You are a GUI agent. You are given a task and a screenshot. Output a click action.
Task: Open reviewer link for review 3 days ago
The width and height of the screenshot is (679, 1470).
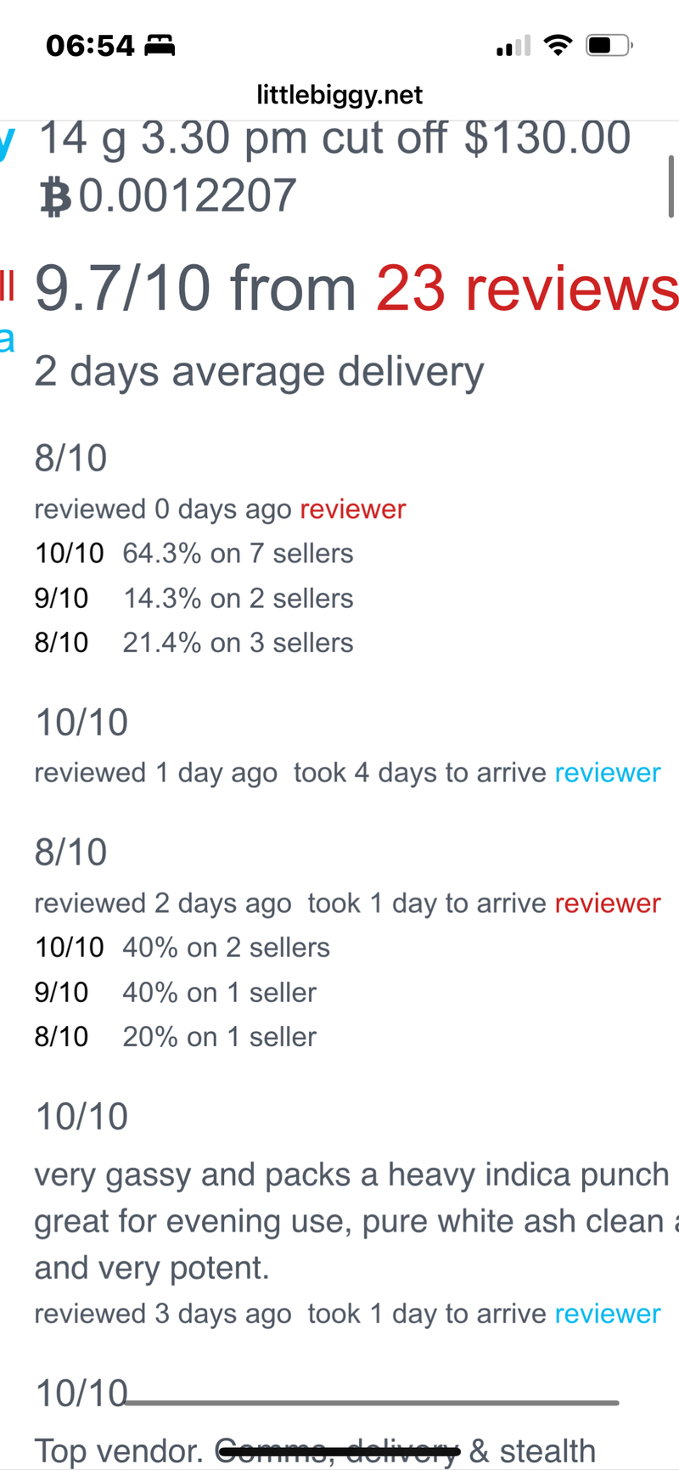click(x=607, y=1313)
